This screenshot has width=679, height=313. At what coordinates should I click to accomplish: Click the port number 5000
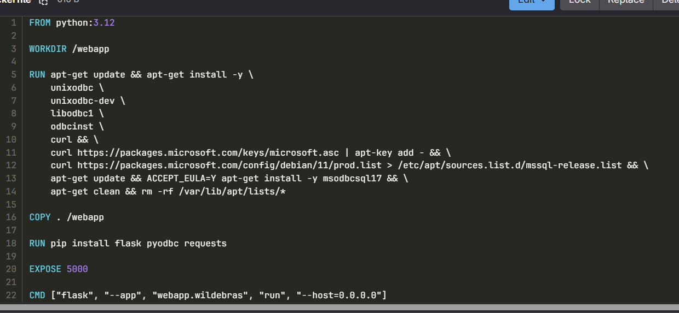pos(77,269)
